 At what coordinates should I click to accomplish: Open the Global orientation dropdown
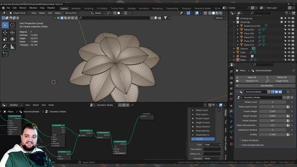(98, 13)
